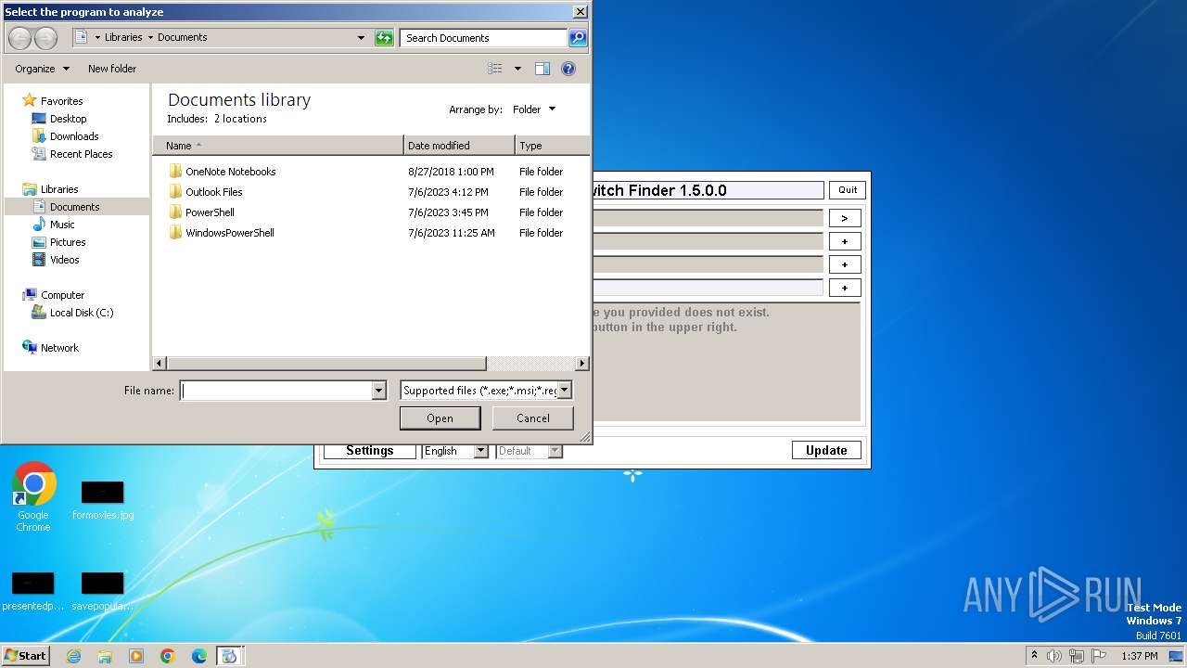Sort by Type column header
1187x668 pixels.
click(552, 146)
